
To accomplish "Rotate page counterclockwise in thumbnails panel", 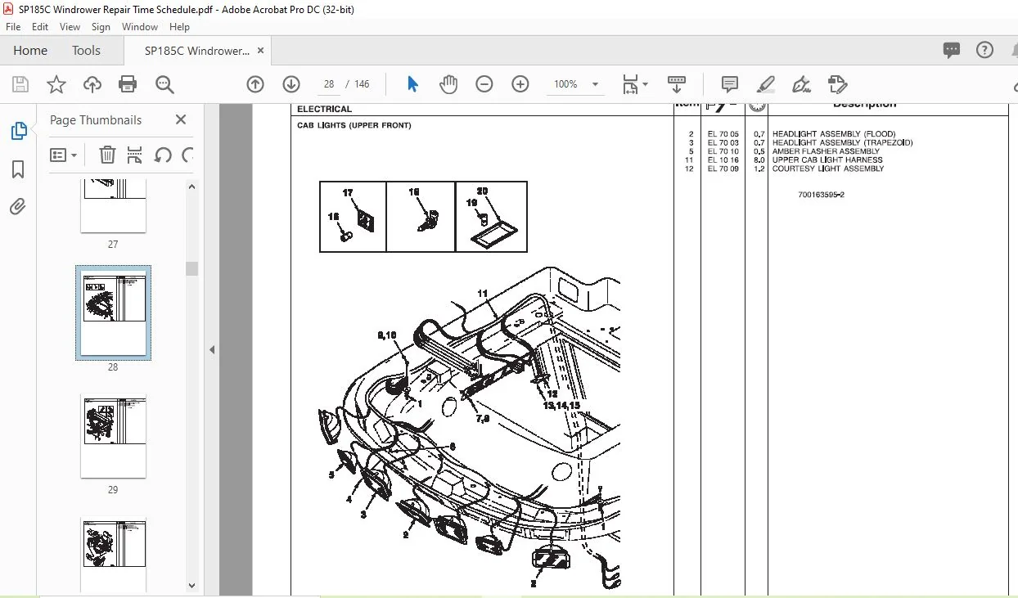I will [x=163, y=155].
